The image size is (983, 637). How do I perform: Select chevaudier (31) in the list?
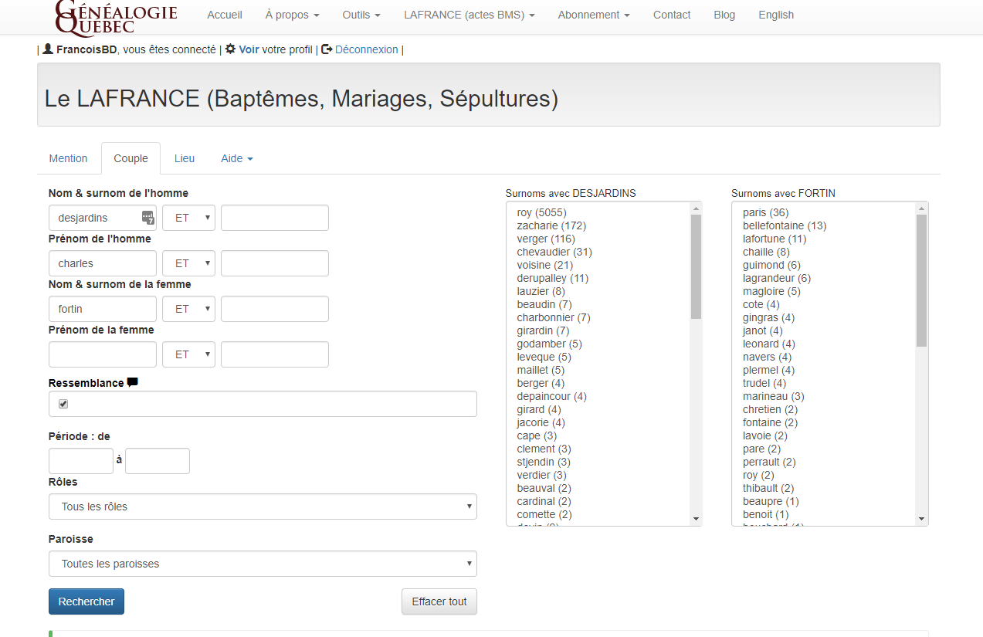554,252
